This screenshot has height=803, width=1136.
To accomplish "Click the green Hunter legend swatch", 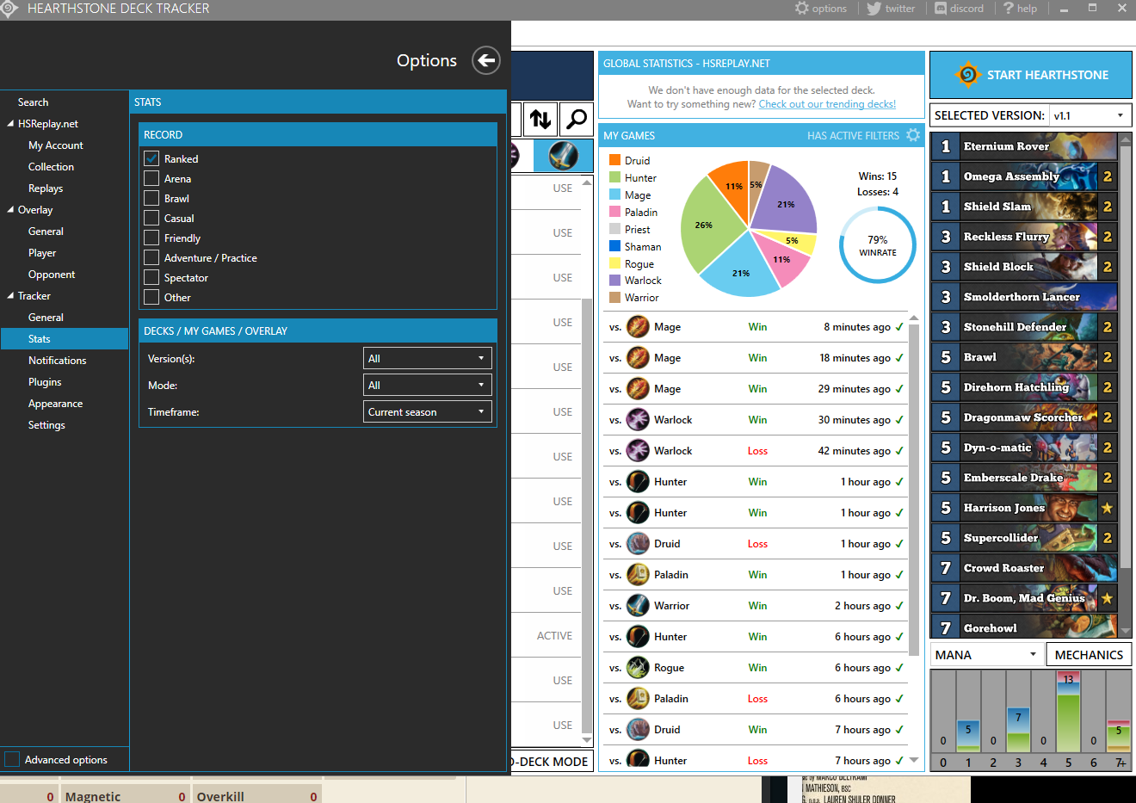I will 614,177.
